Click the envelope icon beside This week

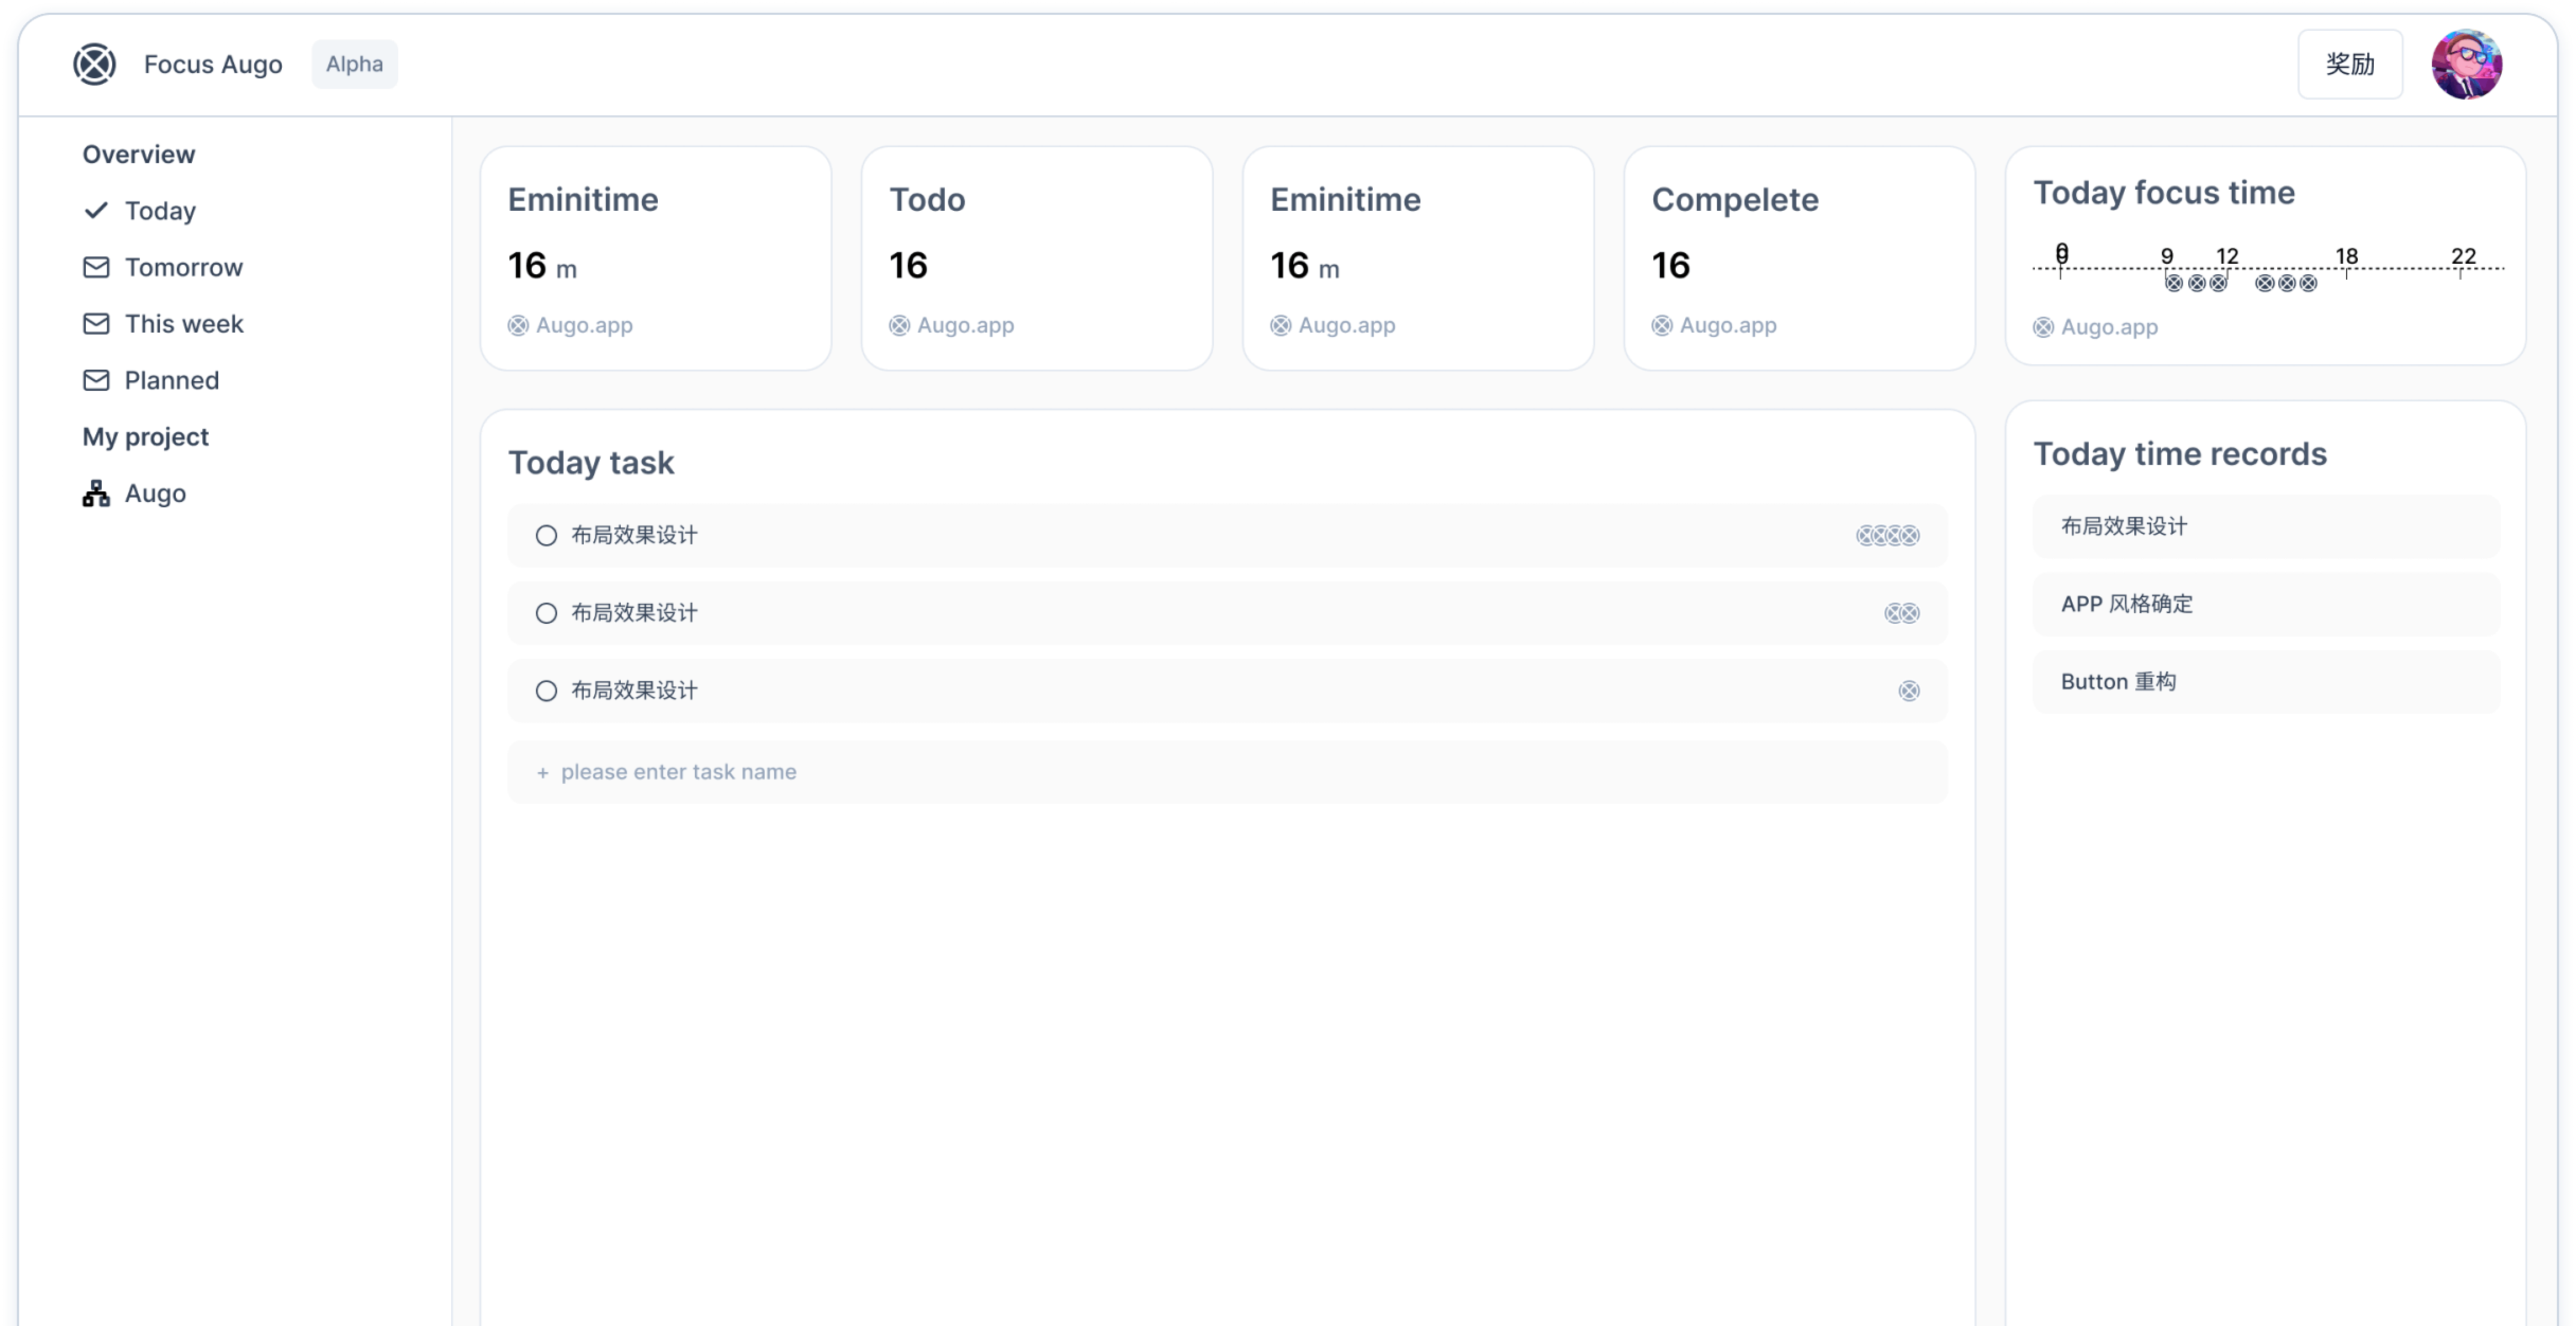tap(96, 324)
